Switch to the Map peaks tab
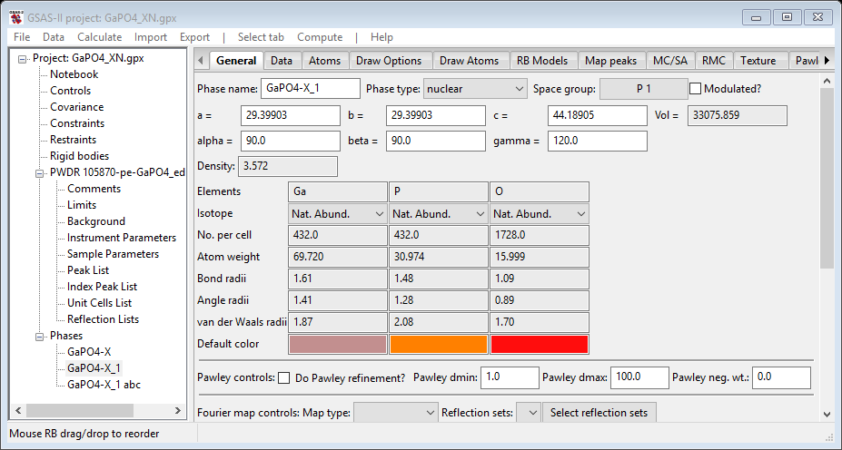 click(x=610, y=61)
